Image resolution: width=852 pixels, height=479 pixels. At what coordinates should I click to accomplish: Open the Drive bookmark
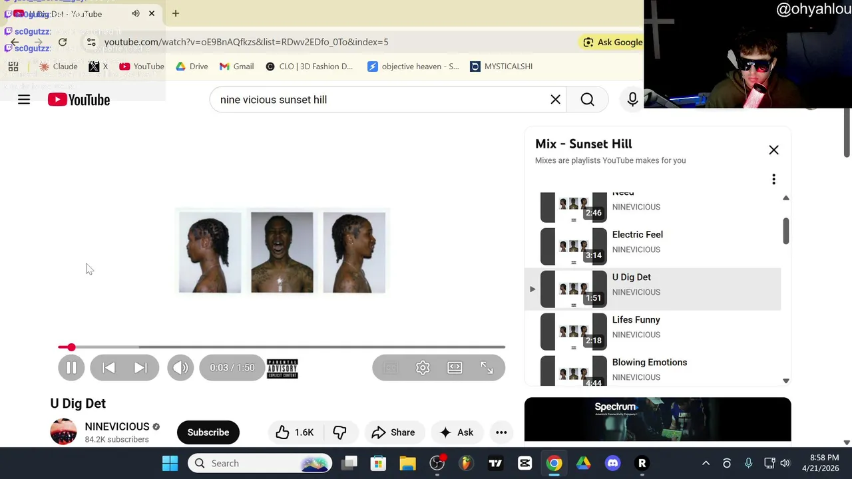192,67
